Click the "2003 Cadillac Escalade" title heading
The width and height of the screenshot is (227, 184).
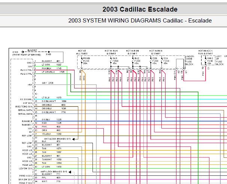[x=140, y=9]
